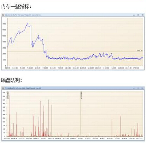Click the Disk Read Queue Length panel icon
The image size is (146, 143).
(3, 88)
